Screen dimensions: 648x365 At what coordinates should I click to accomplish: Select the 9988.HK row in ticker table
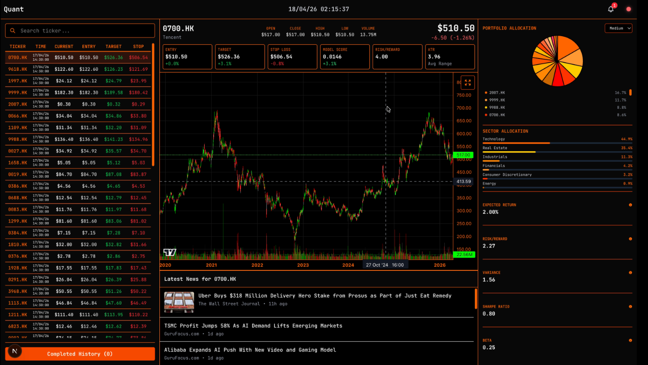[78, 139]
